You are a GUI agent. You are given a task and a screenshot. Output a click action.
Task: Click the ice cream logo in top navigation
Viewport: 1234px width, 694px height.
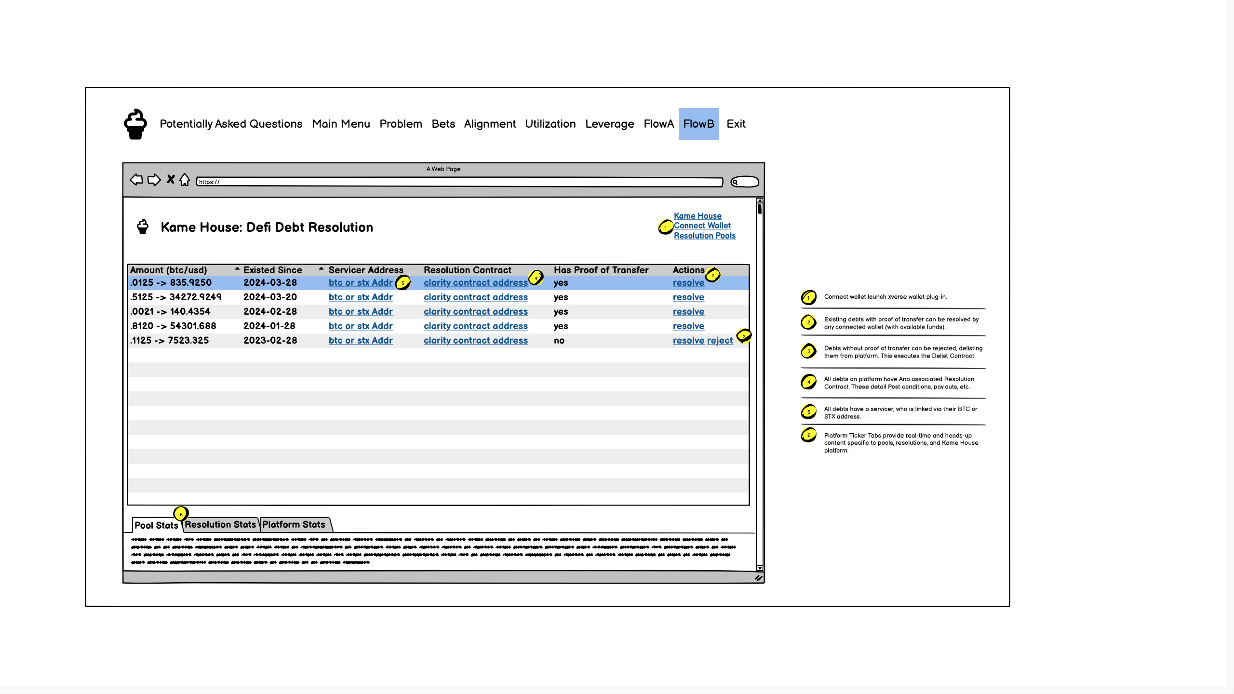coord(135,124)
